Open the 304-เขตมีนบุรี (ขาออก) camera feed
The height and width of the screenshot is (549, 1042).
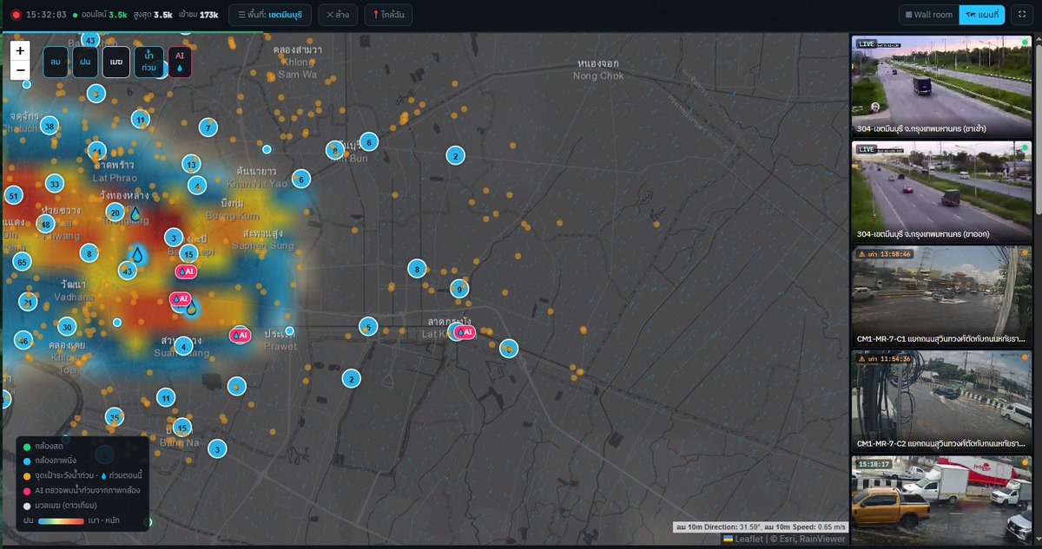(x=941, y=192)
